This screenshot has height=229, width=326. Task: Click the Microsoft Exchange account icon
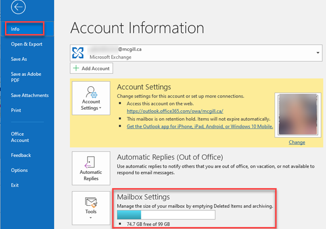click(78, 53)
